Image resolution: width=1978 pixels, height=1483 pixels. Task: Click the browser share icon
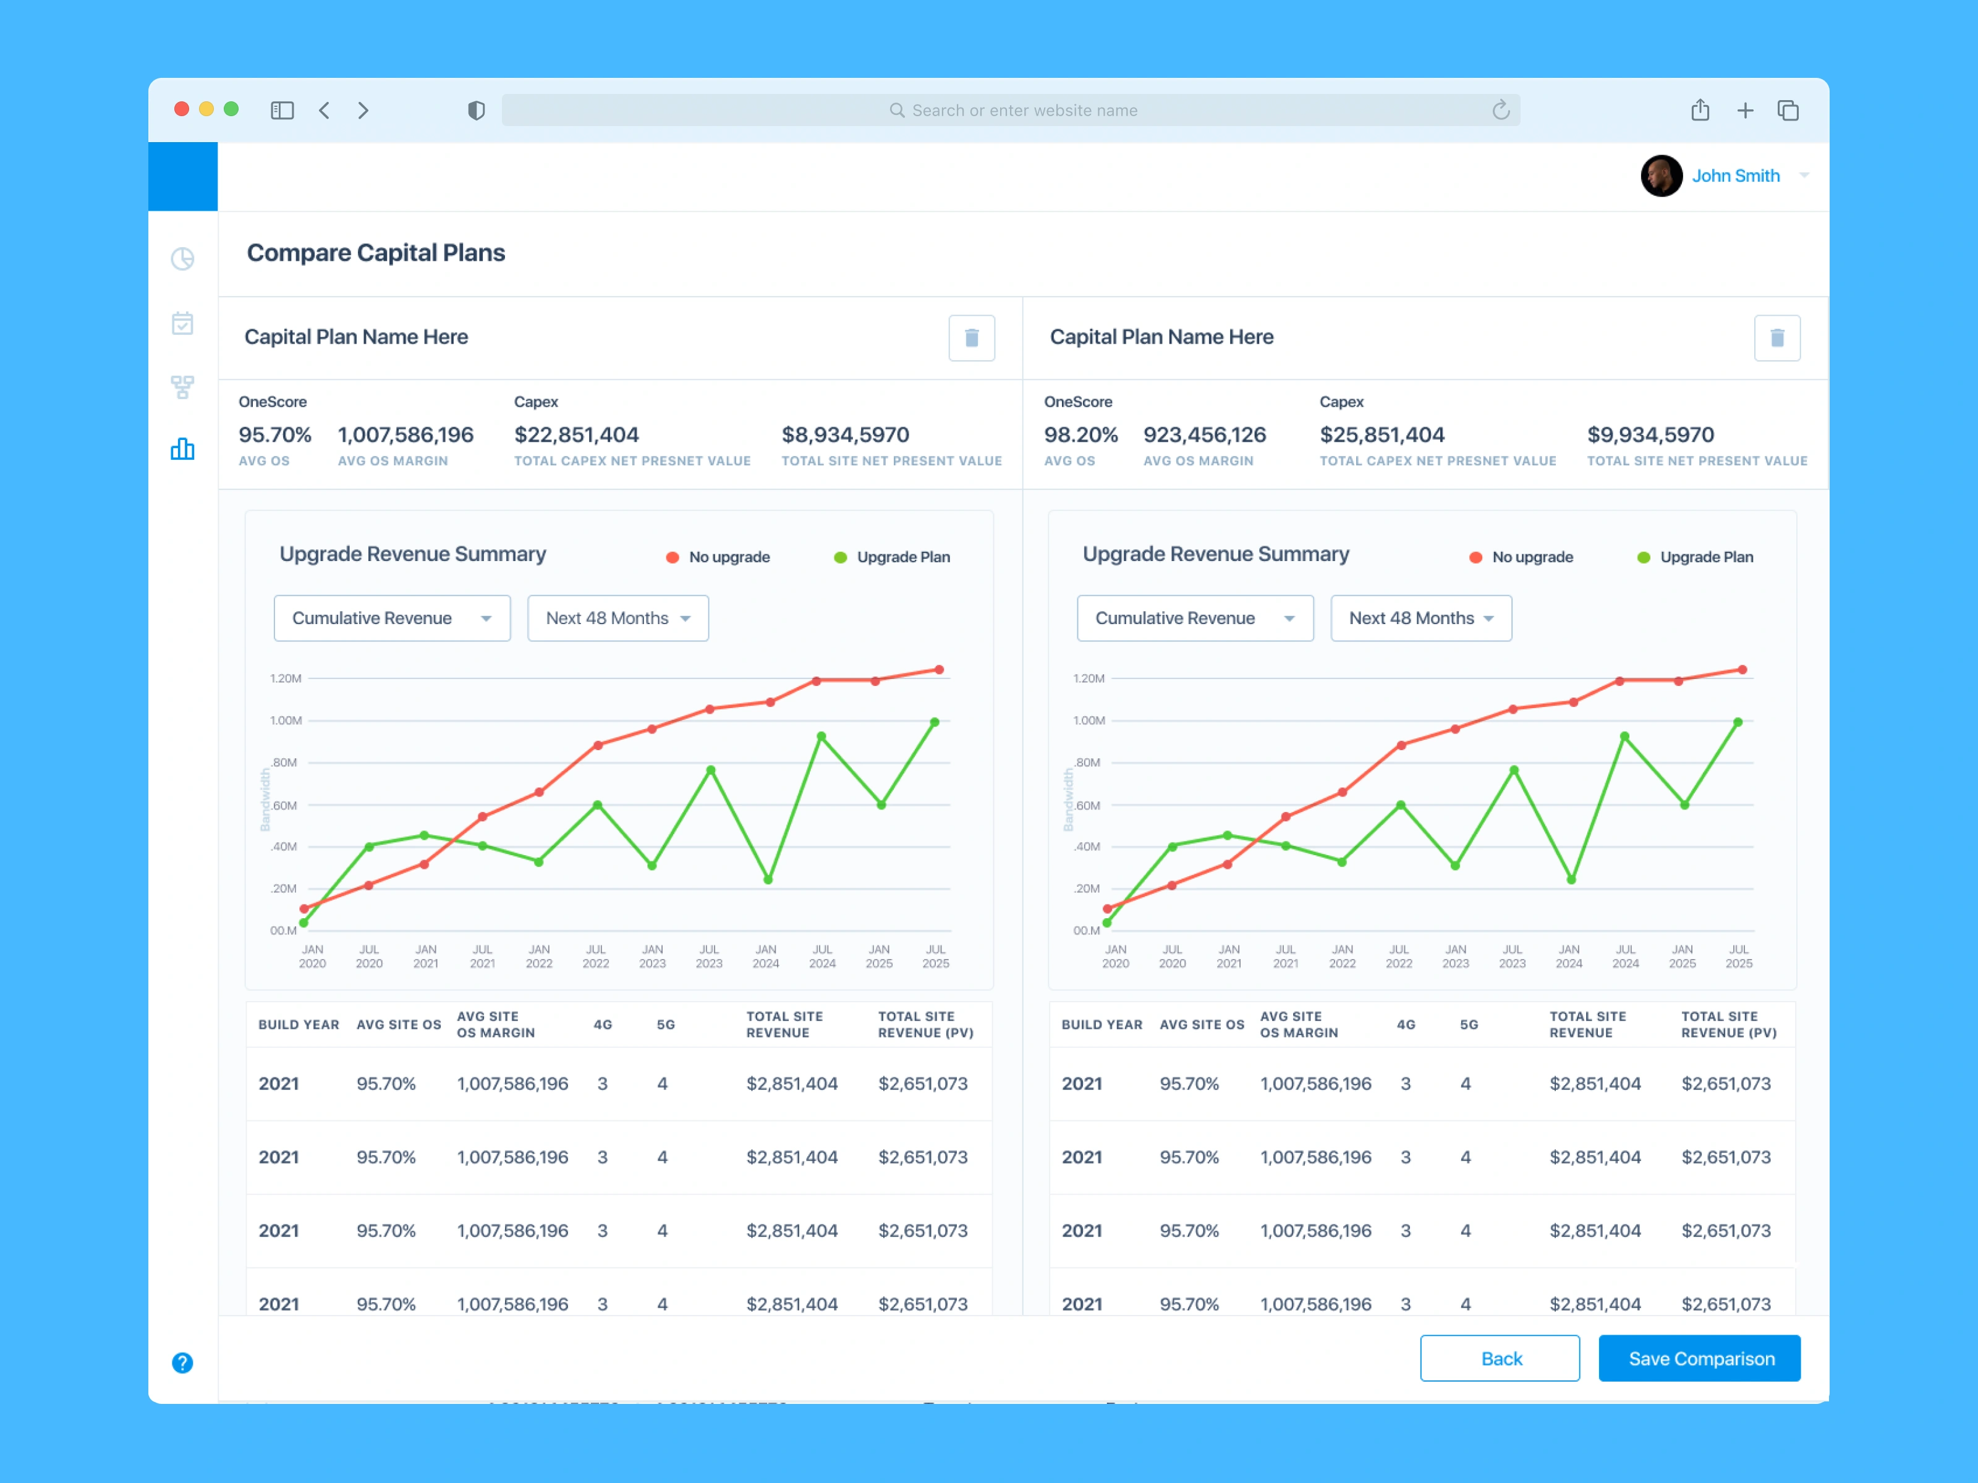coord(1700,110)
